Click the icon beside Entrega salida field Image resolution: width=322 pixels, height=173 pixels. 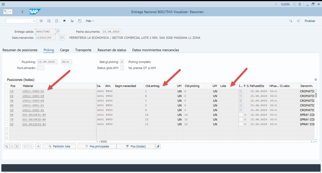coord(58,32)
